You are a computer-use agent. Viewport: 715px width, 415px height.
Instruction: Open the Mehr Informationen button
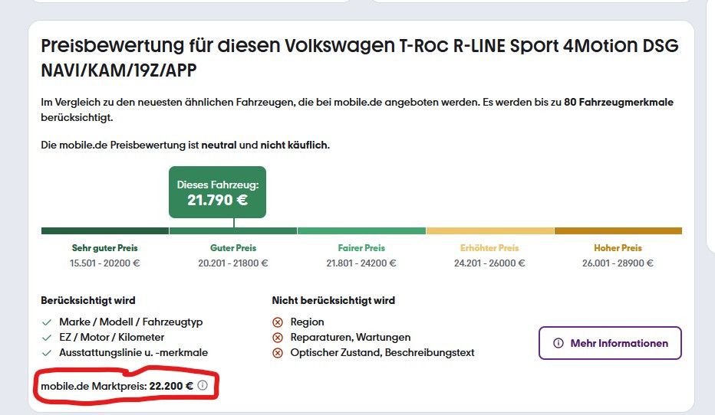pos(610,343)
